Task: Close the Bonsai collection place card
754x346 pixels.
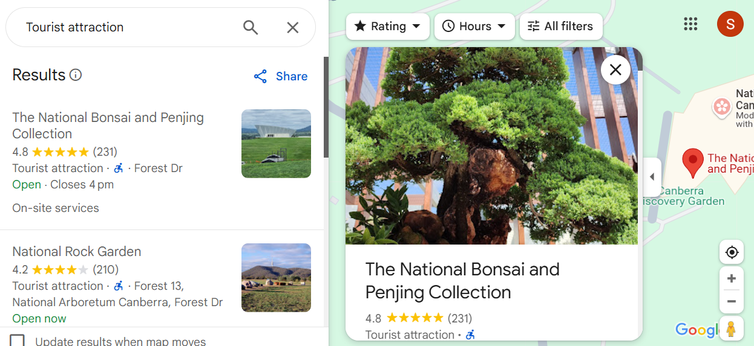Action: 615,69
